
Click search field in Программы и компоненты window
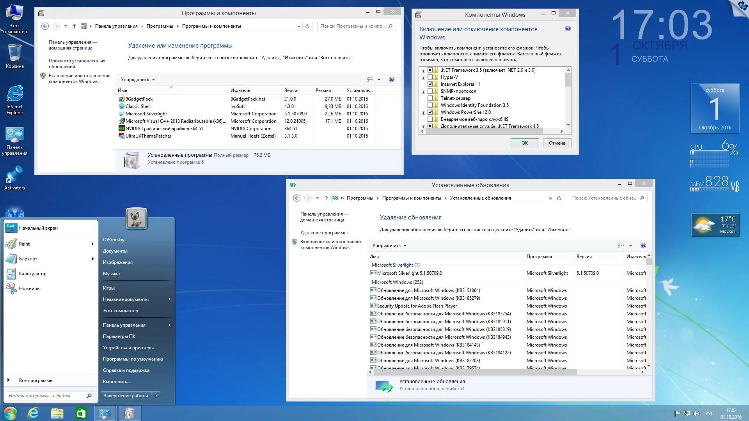[x=356, y=26]
